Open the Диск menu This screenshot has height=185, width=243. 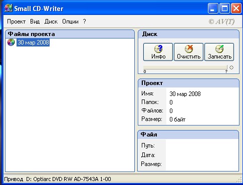tap(51, 21)
